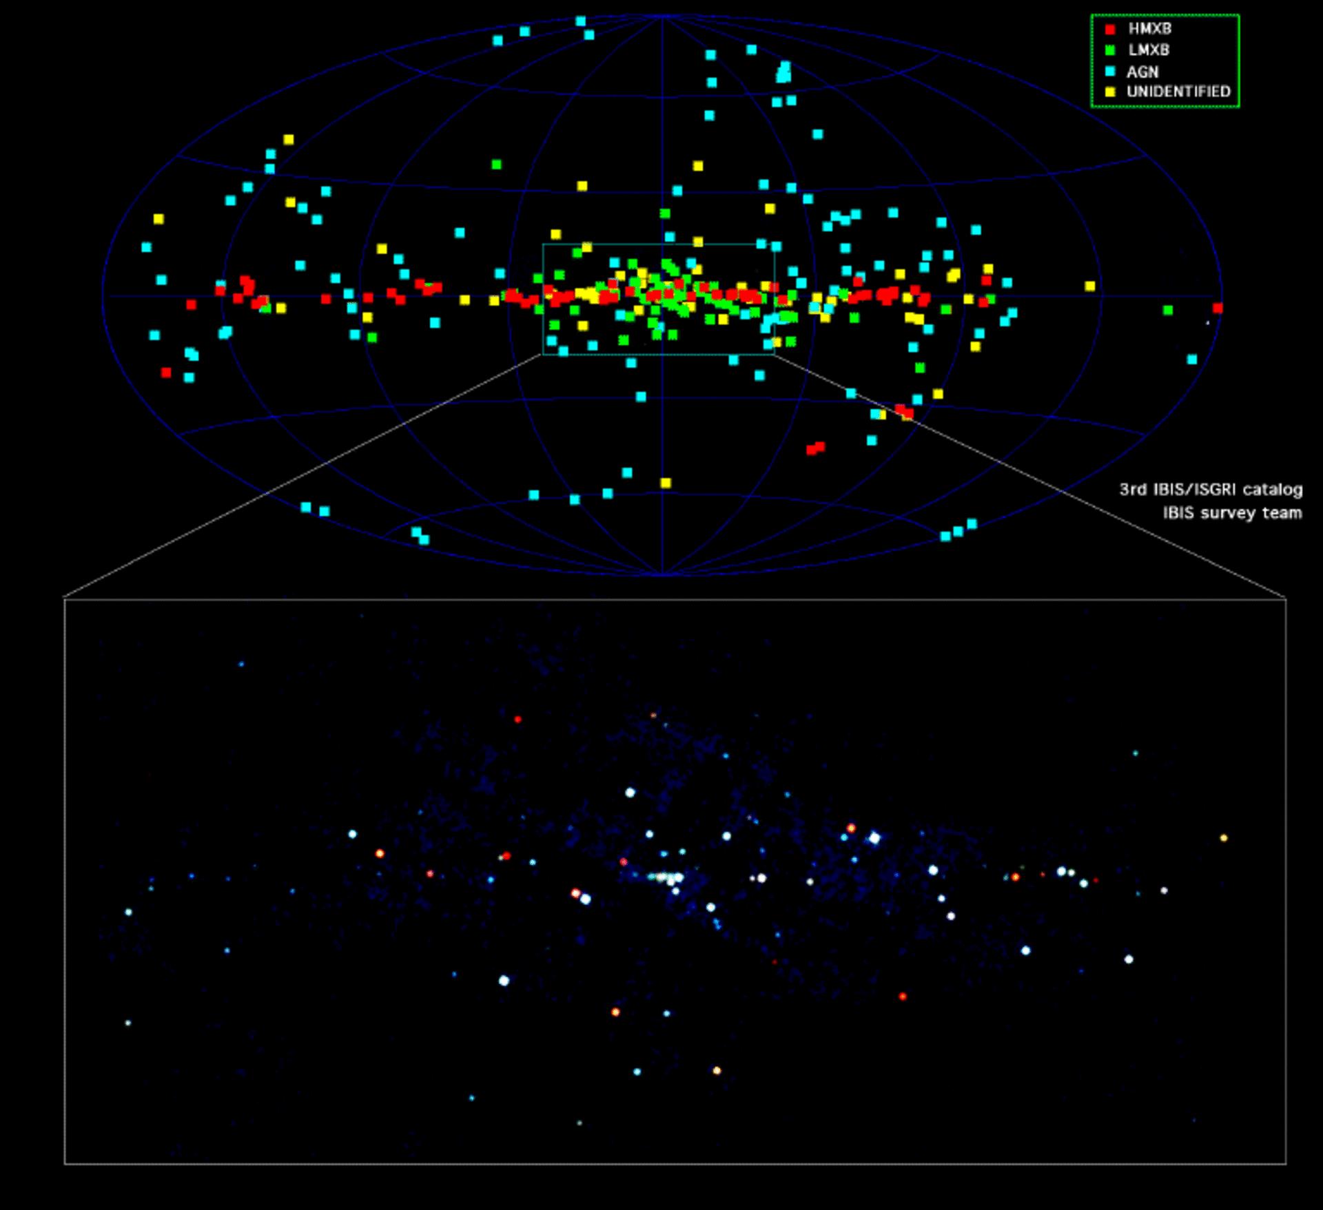
Task: Click the yellow UNIDENTIFIED legend swatch
Action: (x=1110, y=92)
